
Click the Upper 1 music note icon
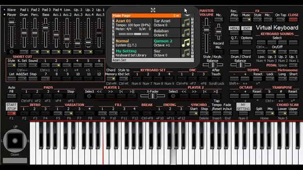(x=186, y=23)
